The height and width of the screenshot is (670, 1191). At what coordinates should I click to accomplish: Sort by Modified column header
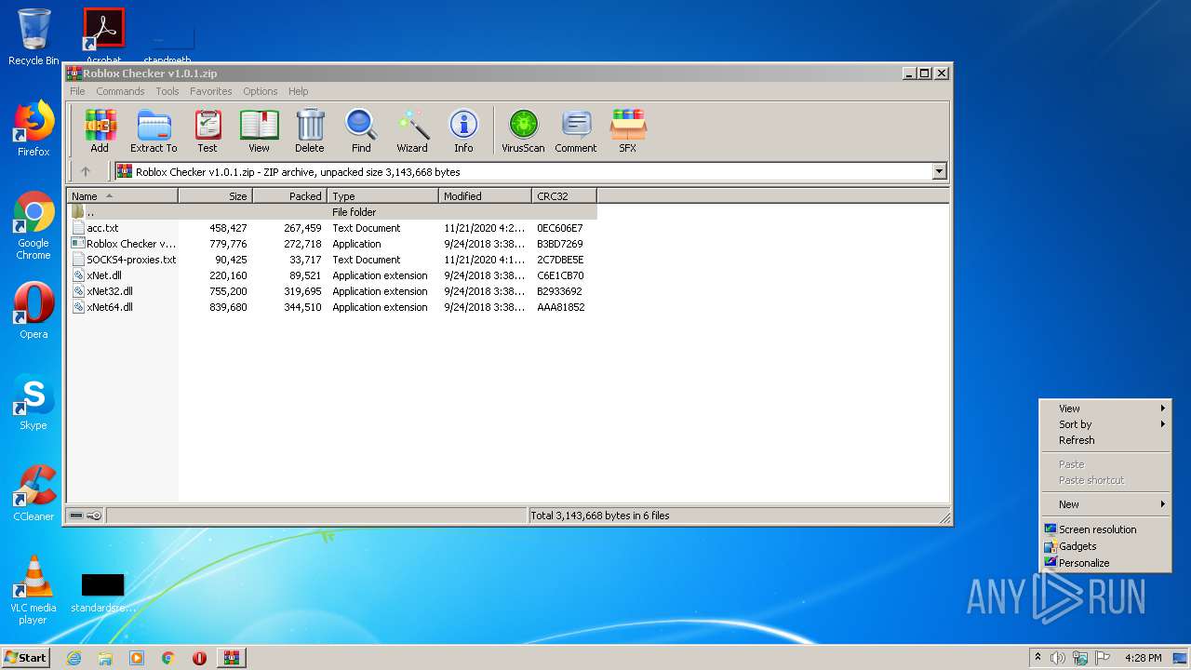[x=485, y=196]
